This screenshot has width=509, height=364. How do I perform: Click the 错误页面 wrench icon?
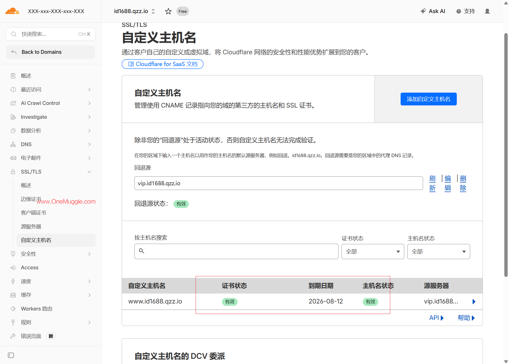(13, 336)
